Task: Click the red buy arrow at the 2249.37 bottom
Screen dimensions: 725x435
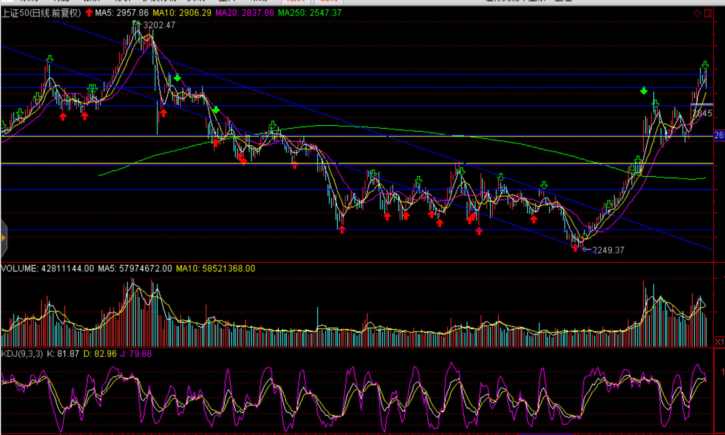Action: pos(575,248)
